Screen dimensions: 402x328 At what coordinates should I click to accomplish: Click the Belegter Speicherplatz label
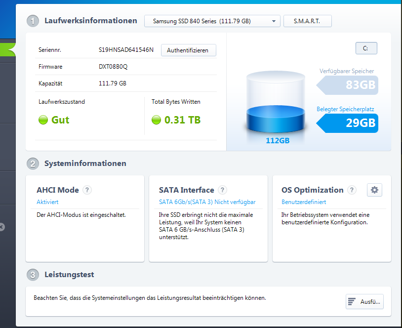click(x=345, y=109)
